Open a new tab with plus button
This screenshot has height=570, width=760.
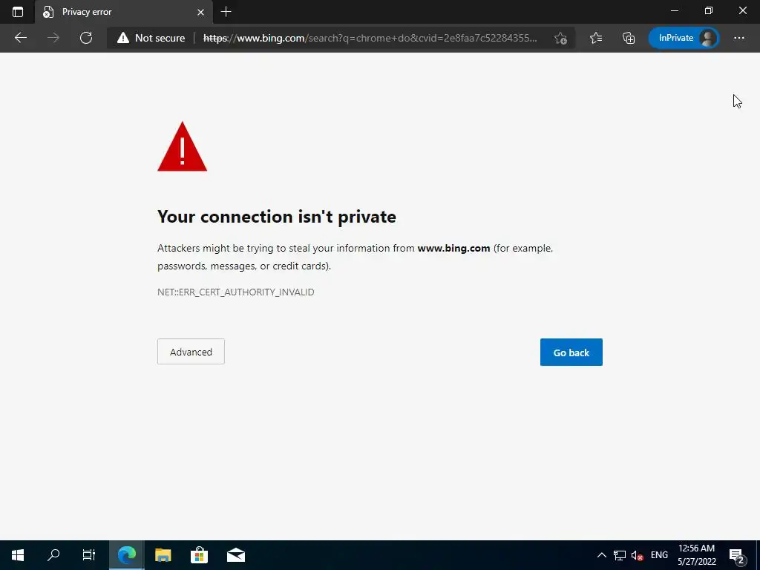[226, 12]
